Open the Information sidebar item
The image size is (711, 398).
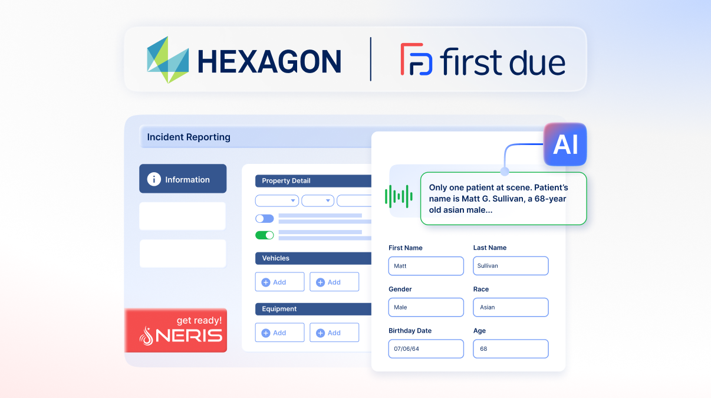[x=183, y=179]
